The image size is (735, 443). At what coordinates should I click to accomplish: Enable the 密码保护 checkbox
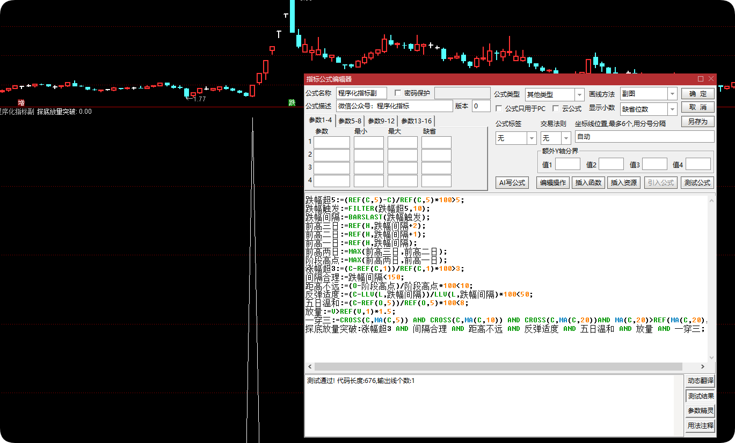398,93
